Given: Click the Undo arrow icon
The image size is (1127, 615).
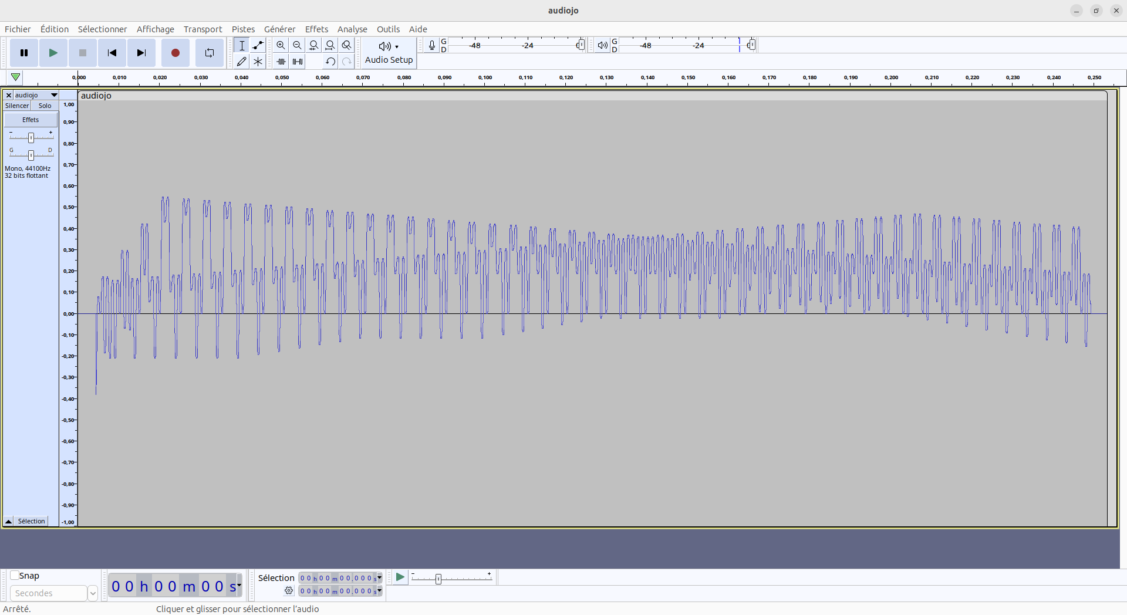Looking at the screenshot, I should click(330, 61).
